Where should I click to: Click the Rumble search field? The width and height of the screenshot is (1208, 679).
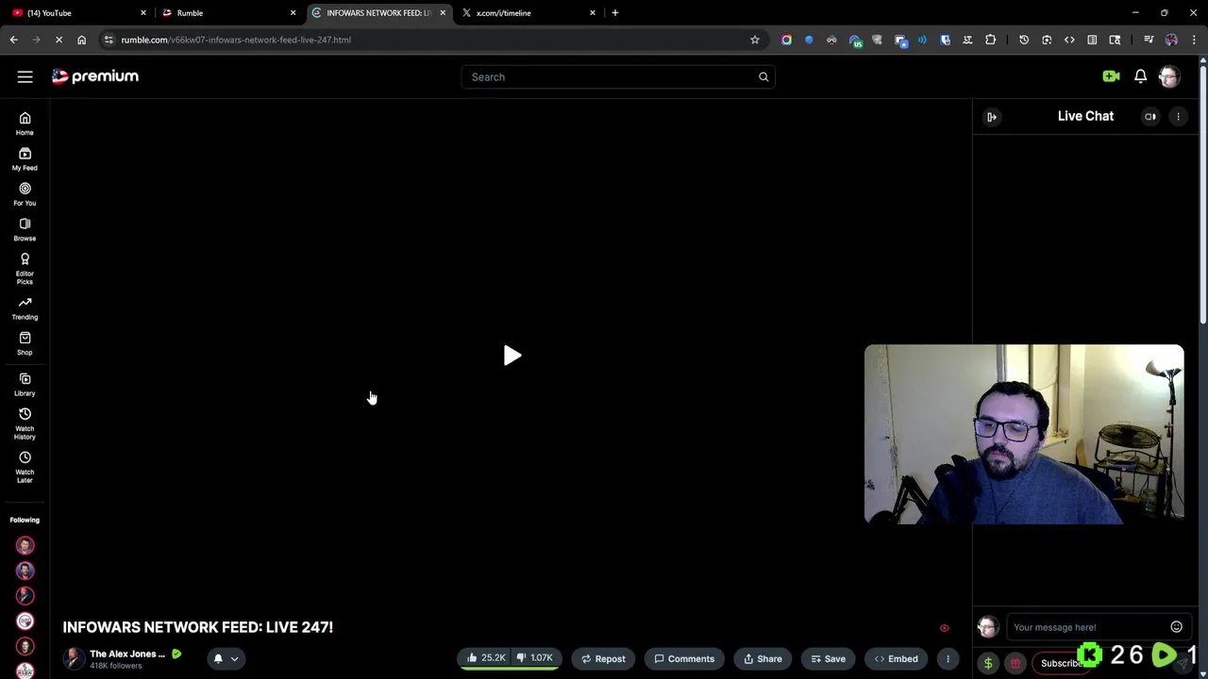click(618, 76)
